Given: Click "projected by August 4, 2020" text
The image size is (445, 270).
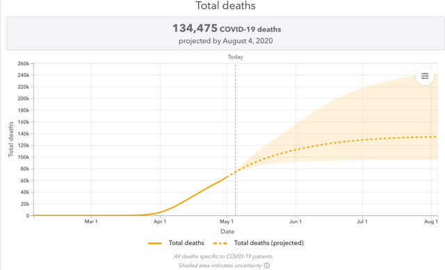Looking at the screenshot, I should 225,41.
